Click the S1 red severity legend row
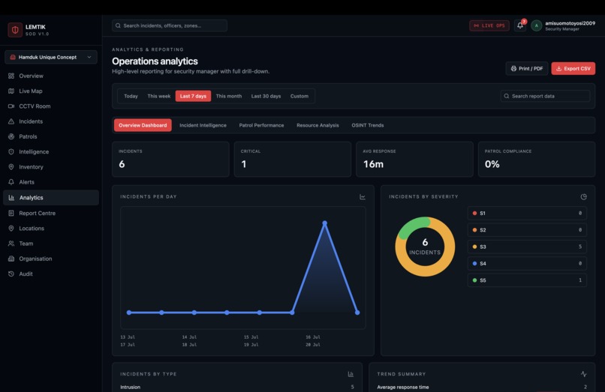This screenshot has width=605, height=392. [x=527, y=213]
